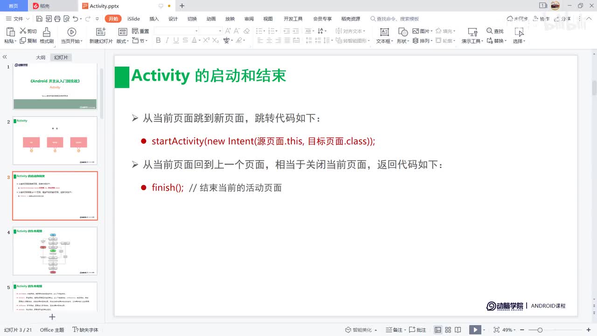Image resolution: width=597 pixels, height=336 pixels.
Task: Collapse the slide panel with double chevron
Action: (x=5, y=57)
